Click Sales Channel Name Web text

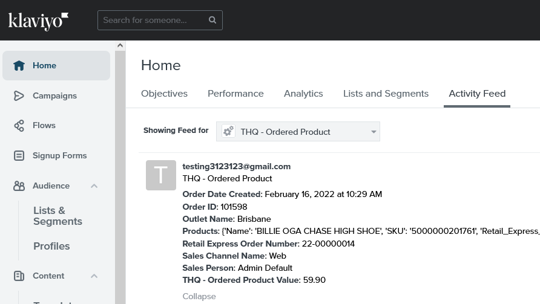tap(234, 256)
